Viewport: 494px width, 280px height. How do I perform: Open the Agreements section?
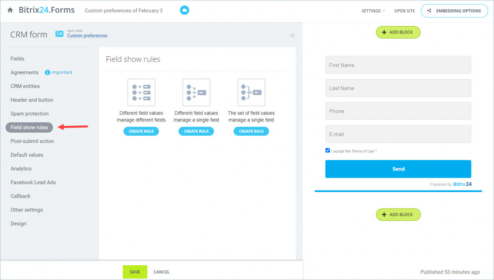pos(25,73)
